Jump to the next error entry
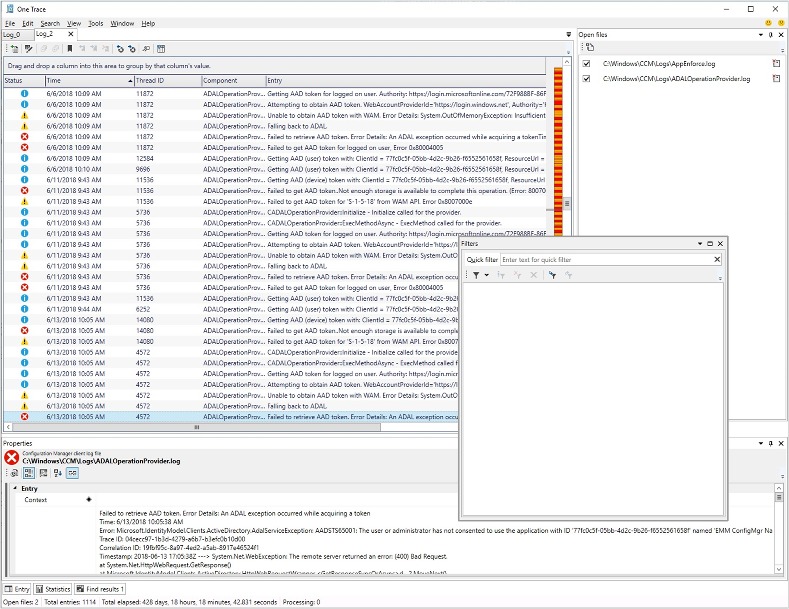The image size is (789, 609). pyautogui.click(x=131, y=48)
